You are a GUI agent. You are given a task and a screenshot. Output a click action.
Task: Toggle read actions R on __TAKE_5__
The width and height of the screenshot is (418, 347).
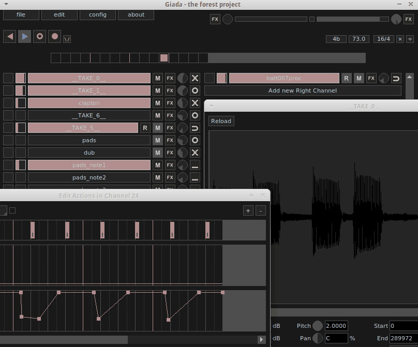(x=145, y=128)
